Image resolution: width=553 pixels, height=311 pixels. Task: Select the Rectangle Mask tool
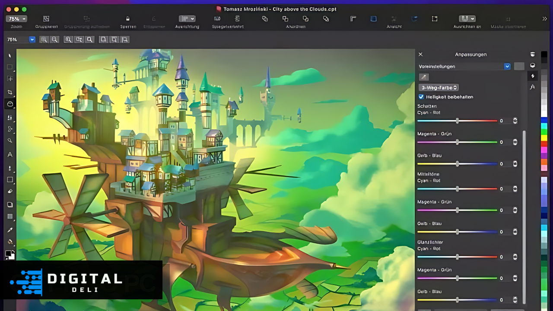click(10, 67)
